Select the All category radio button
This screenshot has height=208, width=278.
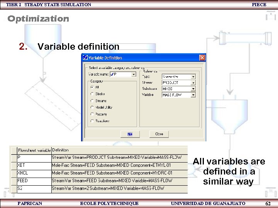92,87
